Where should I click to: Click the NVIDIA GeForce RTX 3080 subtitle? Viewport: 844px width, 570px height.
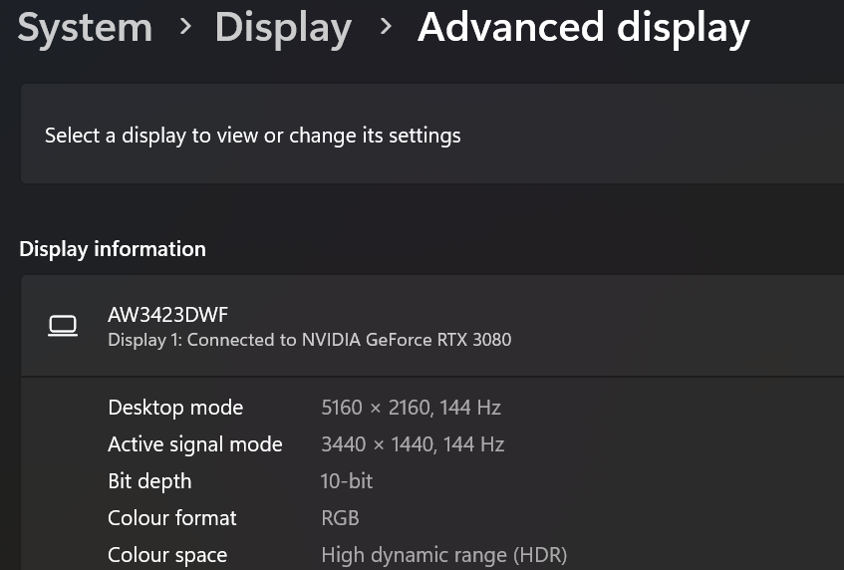(x=309, y=340)
